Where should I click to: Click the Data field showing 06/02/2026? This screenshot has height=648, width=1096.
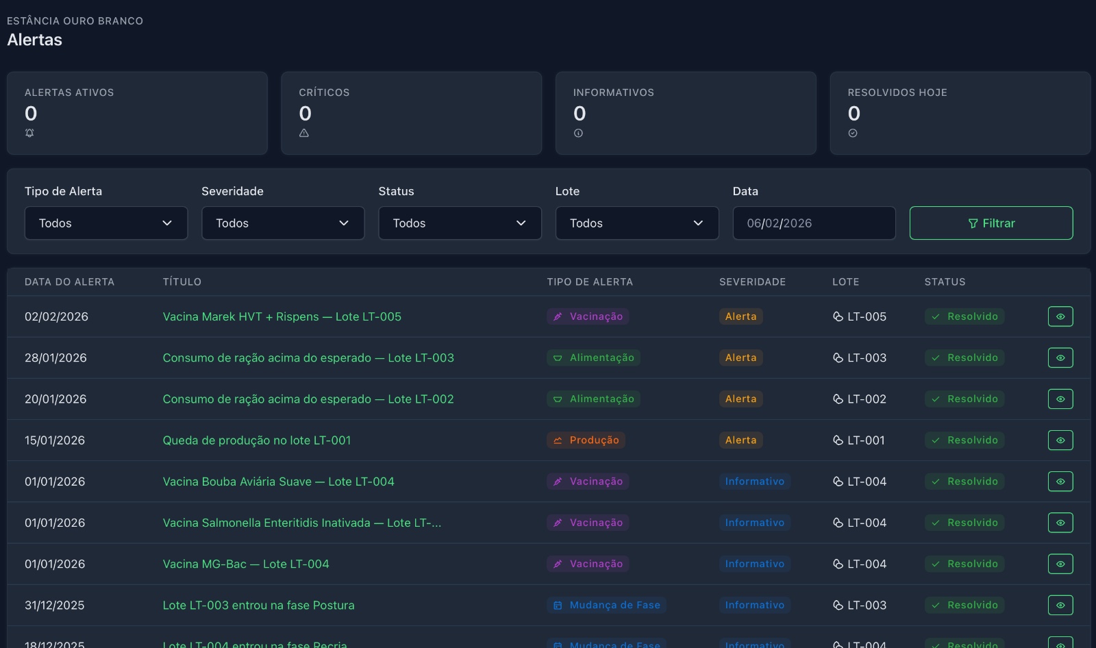(814, 223)
